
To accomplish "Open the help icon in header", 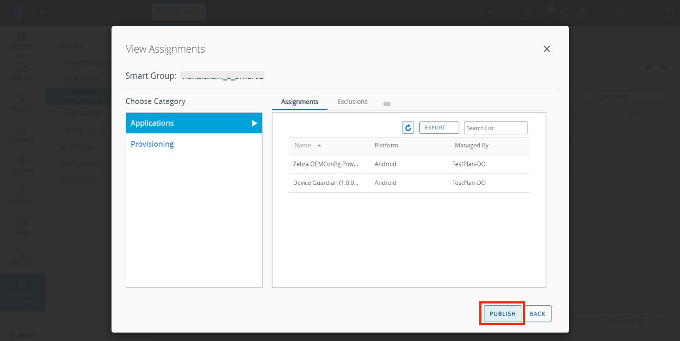I will (x=583, y=12).
